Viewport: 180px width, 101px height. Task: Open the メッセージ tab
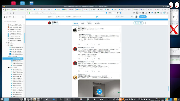pos(77,17)
